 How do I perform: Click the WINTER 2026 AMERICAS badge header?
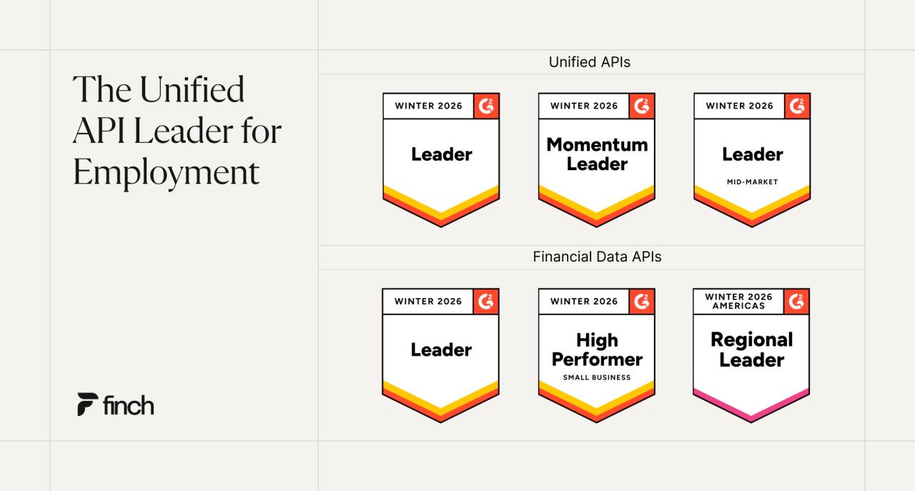[738, 301]
